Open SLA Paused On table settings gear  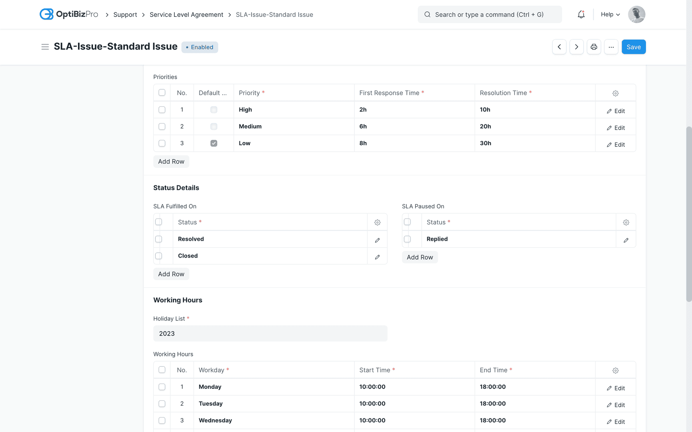tap(626, 222)
